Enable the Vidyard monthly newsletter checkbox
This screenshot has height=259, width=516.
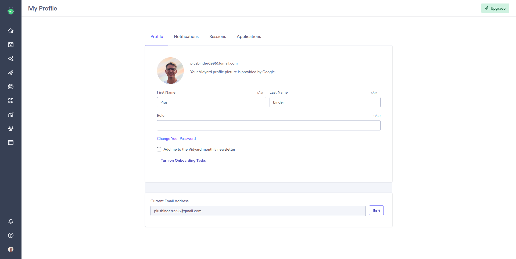coord(159,149)
